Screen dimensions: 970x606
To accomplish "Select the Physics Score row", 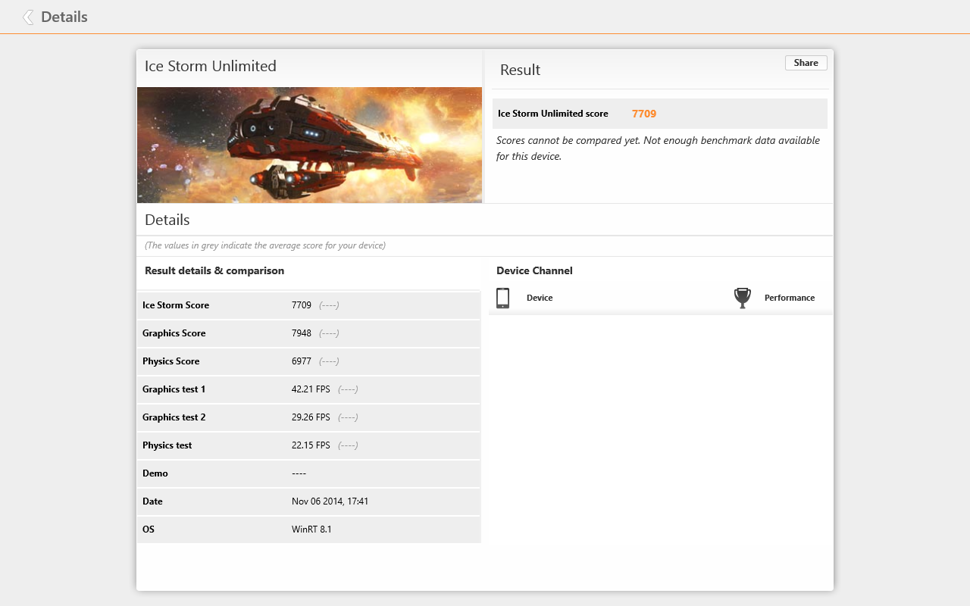I will tap(308, 361).
